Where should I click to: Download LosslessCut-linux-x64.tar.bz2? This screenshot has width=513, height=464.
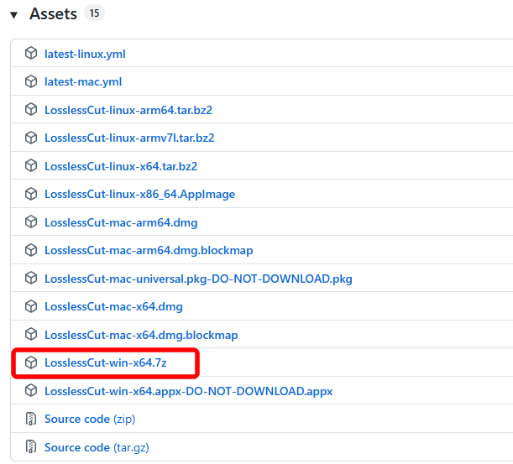[x=121, y=166]
